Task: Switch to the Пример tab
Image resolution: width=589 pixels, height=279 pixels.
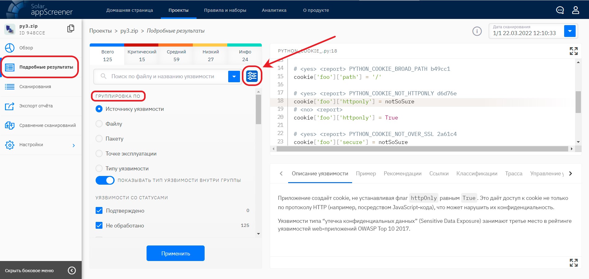Action: [x=366, y=173]
